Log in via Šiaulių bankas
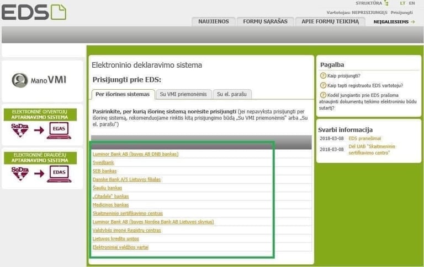The width and height of the screenshot is (424, 267). tap(107, 188)
